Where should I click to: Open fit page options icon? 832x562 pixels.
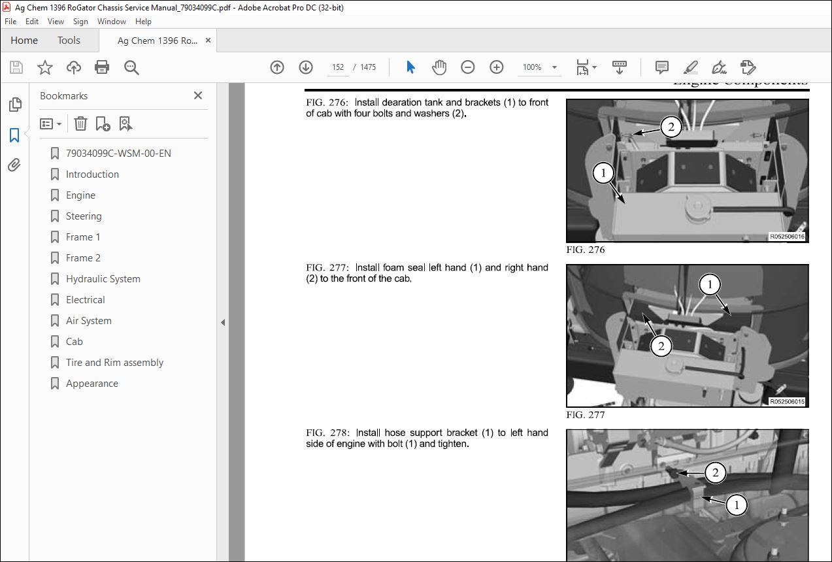point(586,67)
